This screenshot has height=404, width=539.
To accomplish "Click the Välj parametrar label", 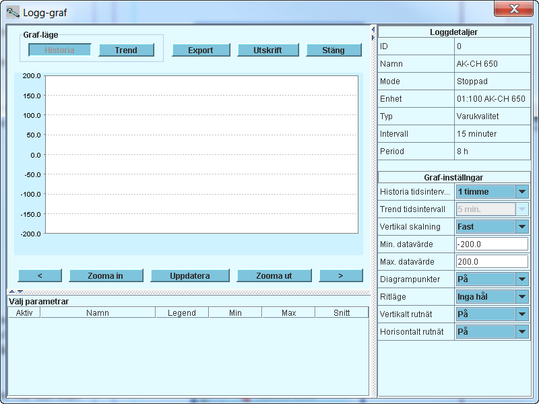I will click(x=39, y=301).
